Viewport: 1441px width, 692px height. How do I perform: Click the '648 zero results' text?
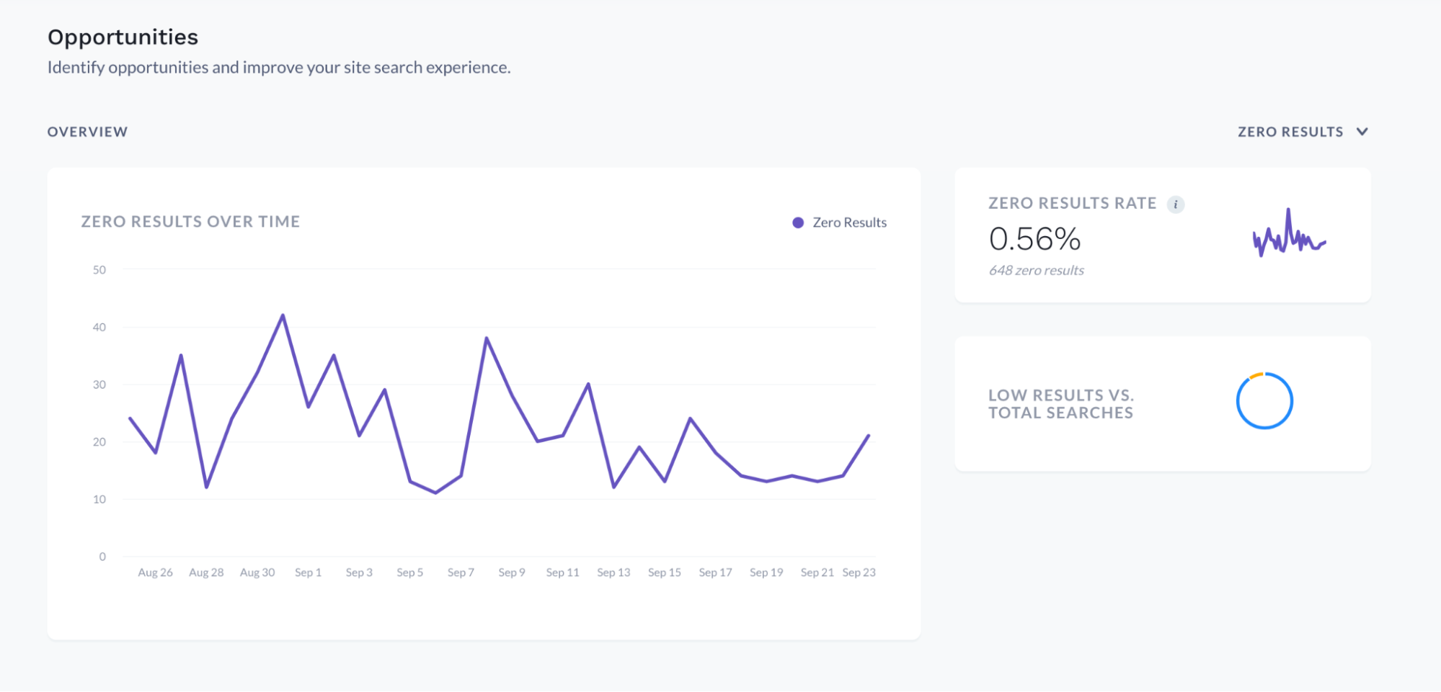pos(1037,271)
